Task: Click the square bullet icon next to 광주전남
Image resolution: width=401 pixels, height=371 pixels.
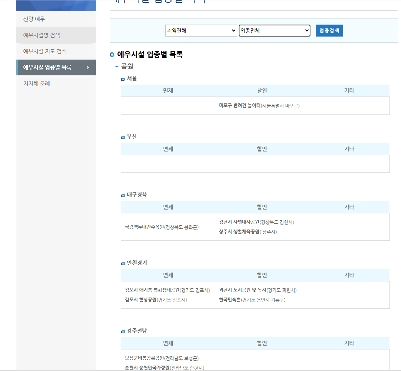Action: (x=123, y=330)
